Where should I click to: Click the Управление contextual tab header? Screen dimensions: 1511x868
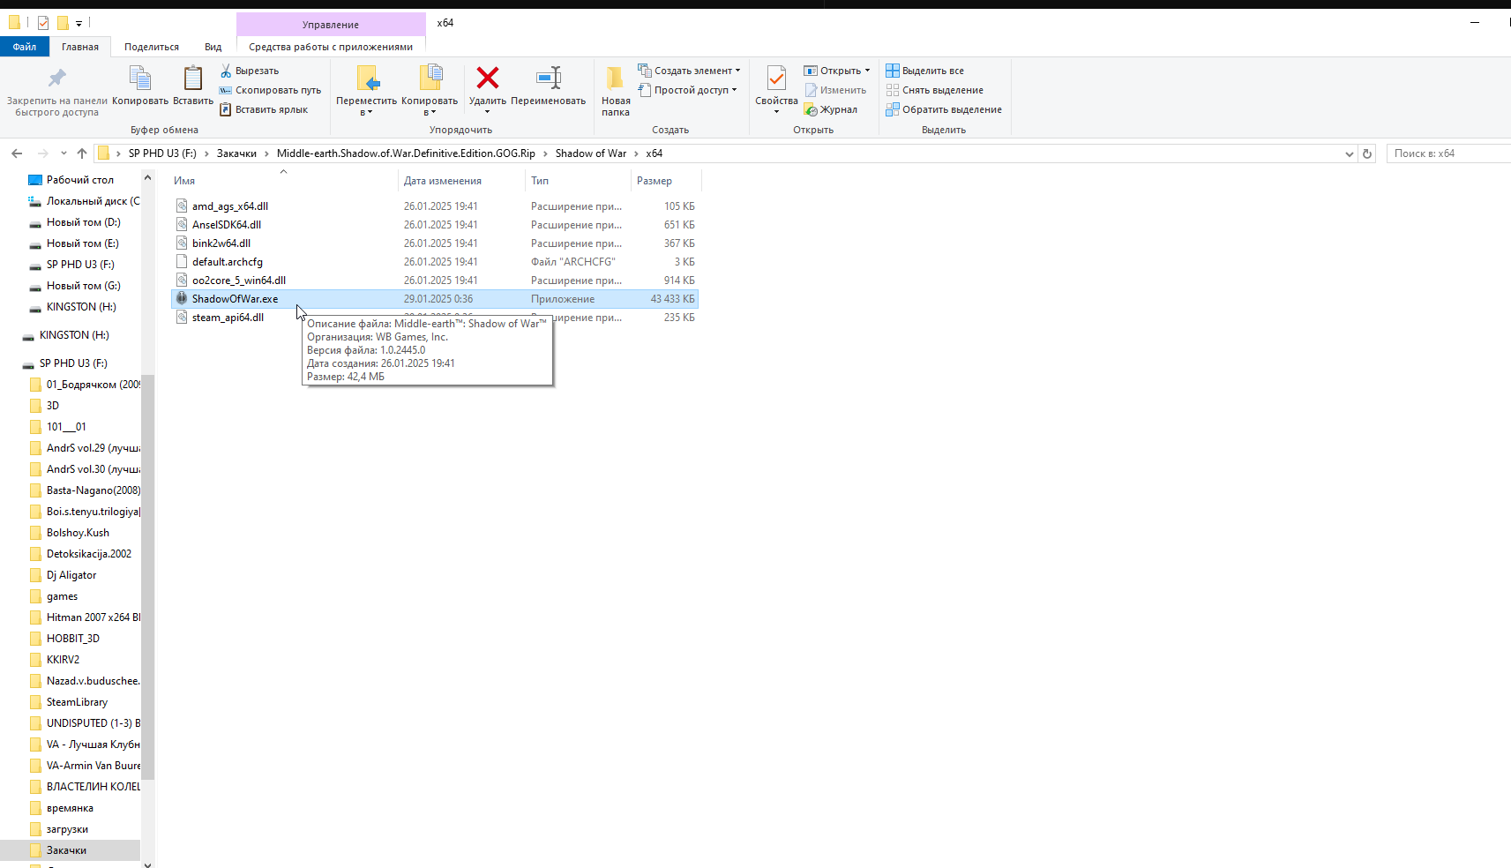(331, 25)
